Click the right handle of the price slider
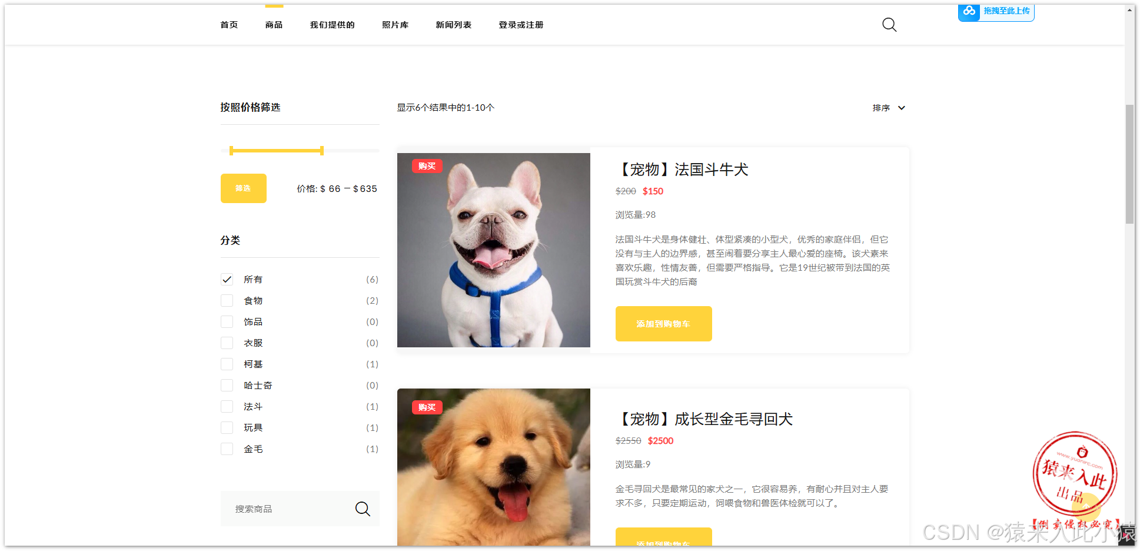This screenshot has width=1140, height=551. (x=322, y=151)
